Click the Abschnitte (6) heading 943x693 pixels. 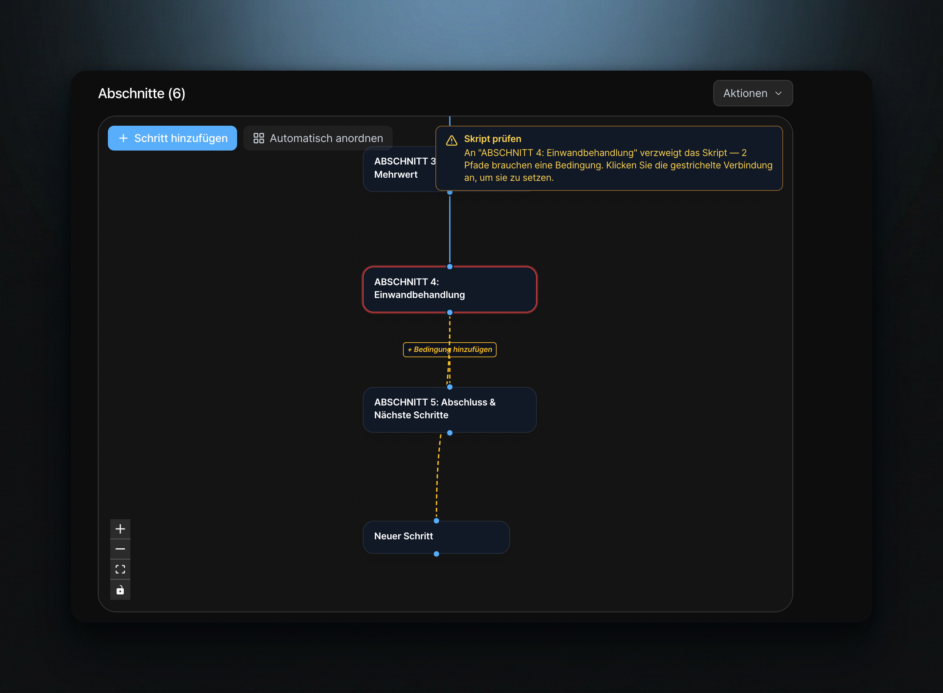tap(142, 93)
